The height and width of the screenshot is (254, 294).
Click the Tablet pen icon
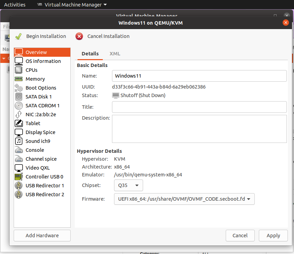[19, 123]
